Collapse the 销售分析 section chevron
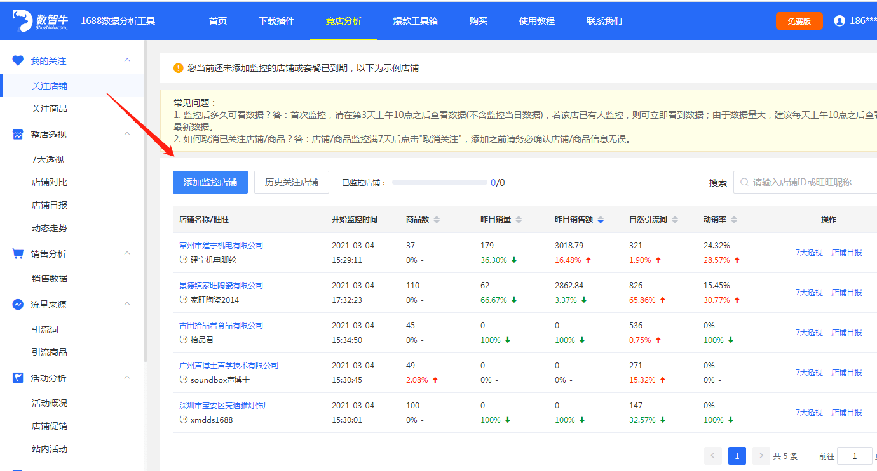 (127, 253)
